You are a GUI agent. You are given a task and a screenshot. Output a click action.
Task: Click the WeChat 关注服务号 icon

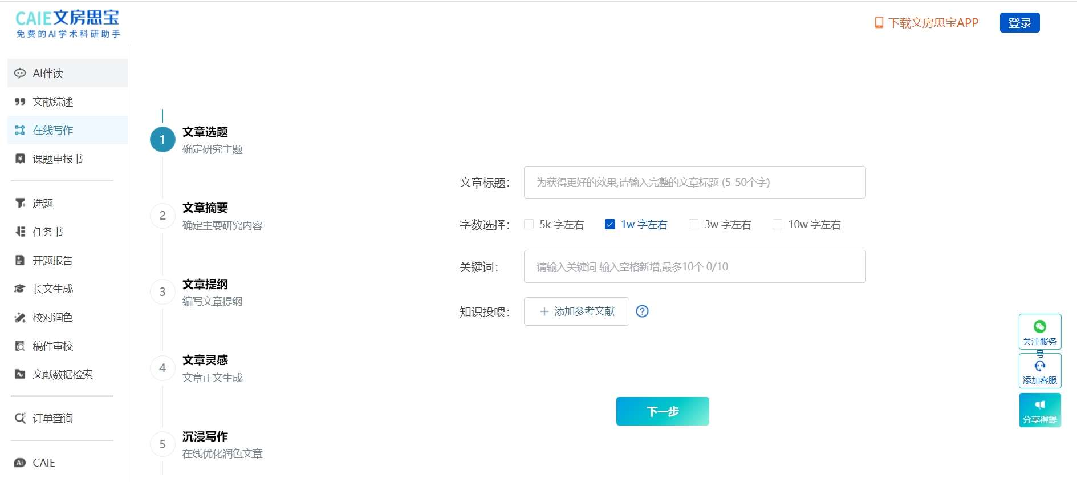[1040, 326]
